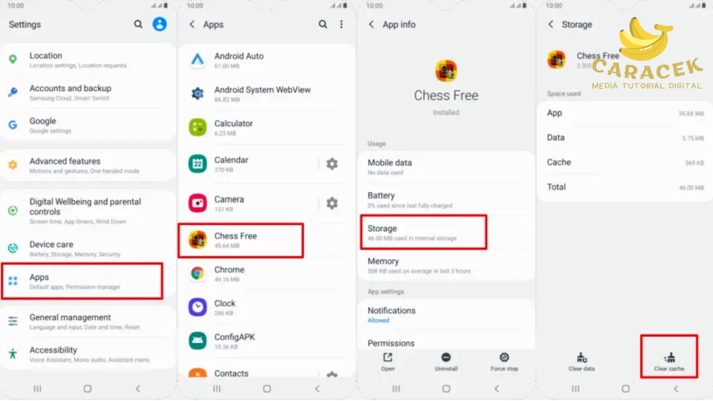Tap the three-dot more options menu
713x401 pixels.
[x=341, y=23]
